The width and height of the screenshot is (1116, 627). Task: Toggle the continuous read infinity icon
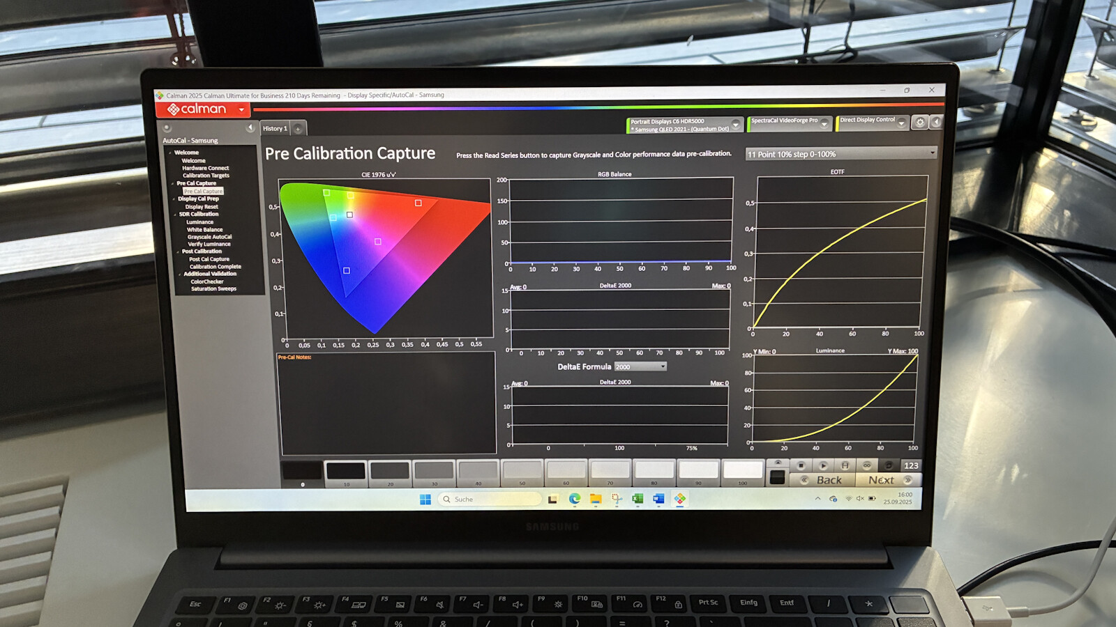(x=867, y=465)
